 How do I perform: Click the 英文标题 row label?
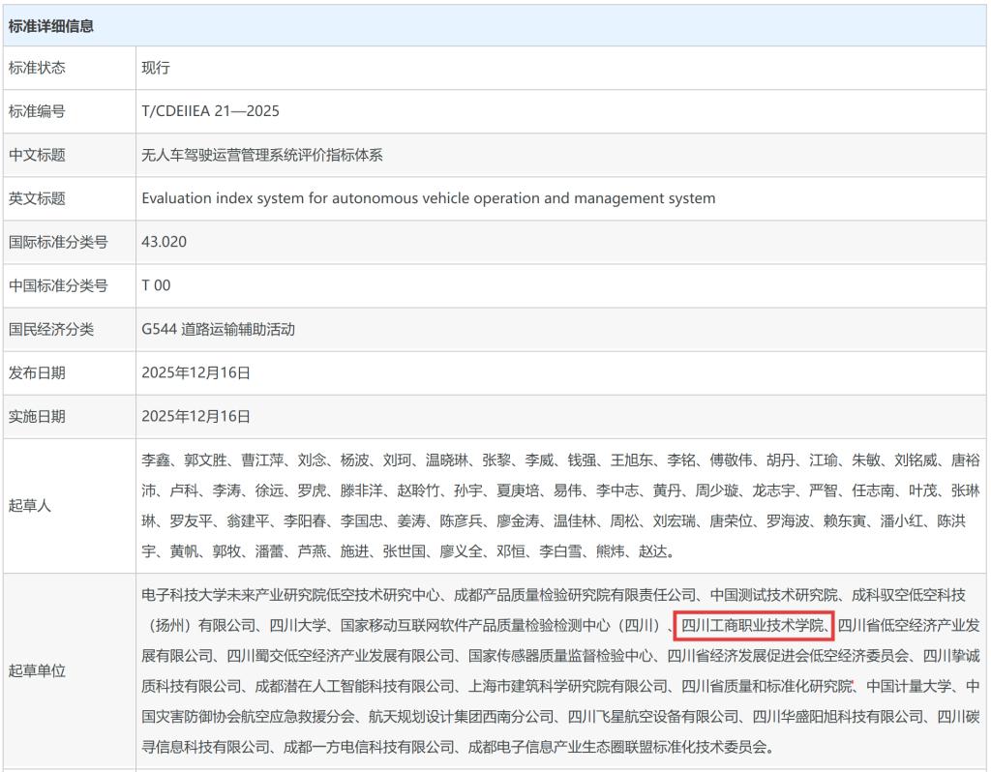click(x=38, y=198)
